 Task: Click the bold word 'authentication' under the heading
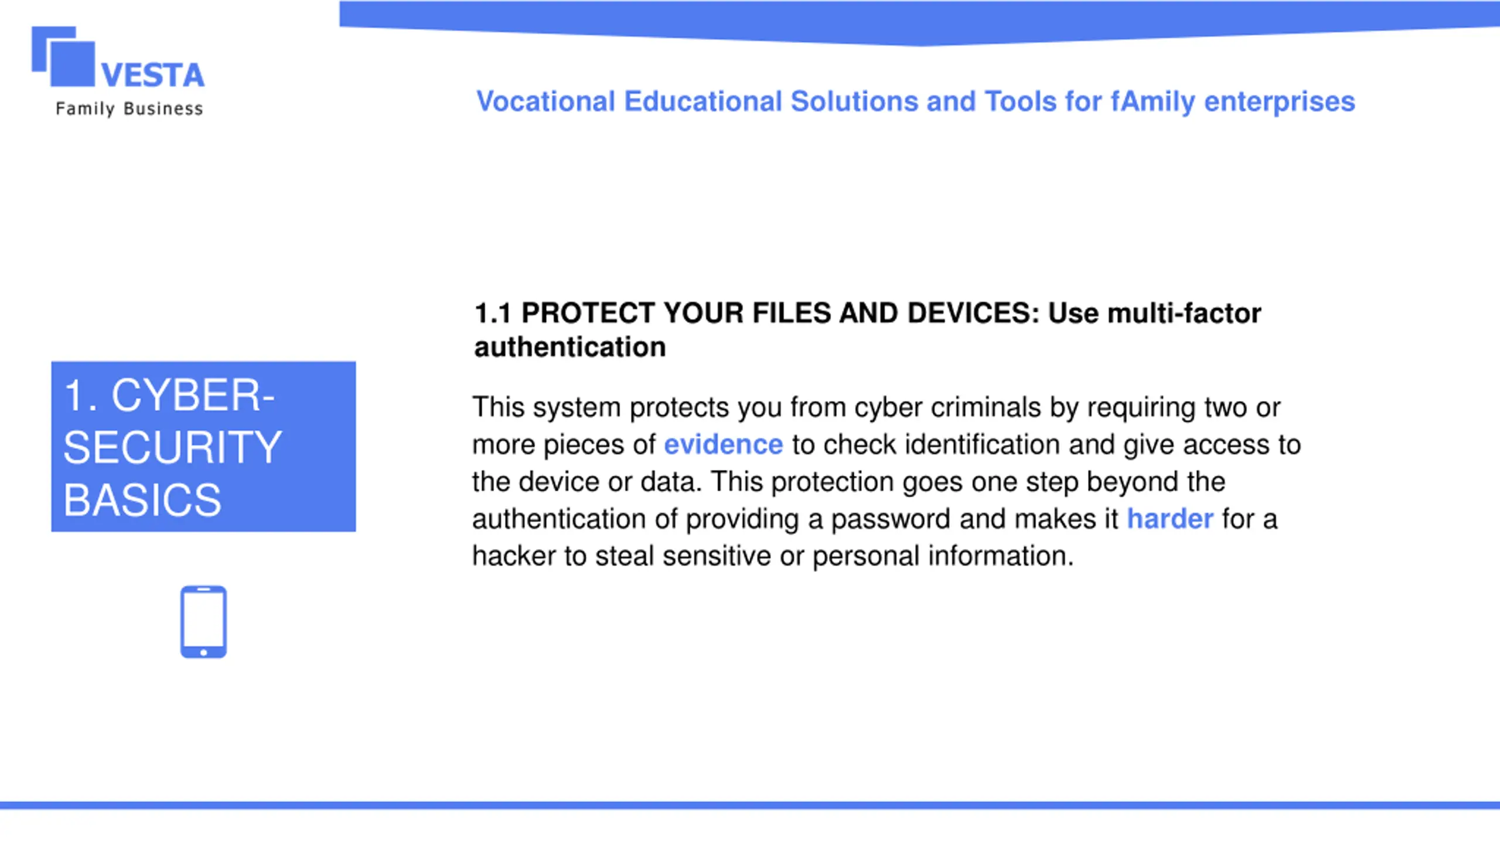(x=570, y=347)
